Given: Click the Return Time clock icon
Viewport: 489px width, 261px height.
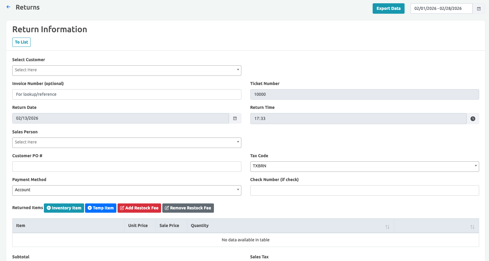Looking at the screenshot, I should 473,119.
